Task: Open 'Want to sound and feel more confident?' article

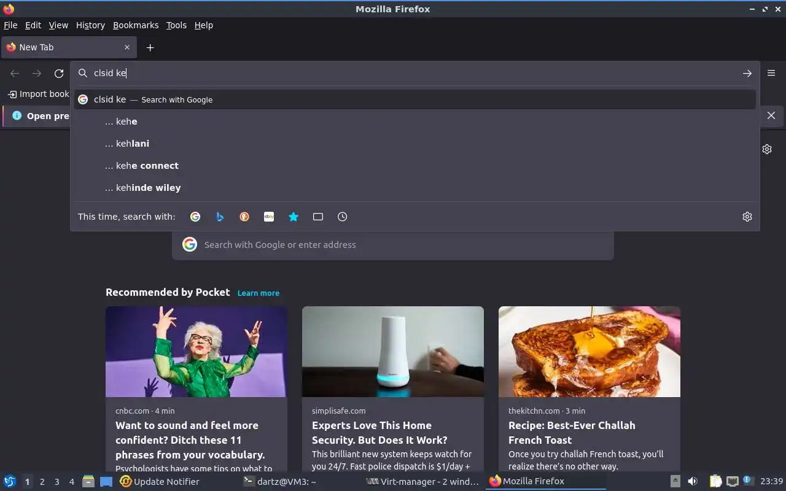Action: click(x=190, y=440)
